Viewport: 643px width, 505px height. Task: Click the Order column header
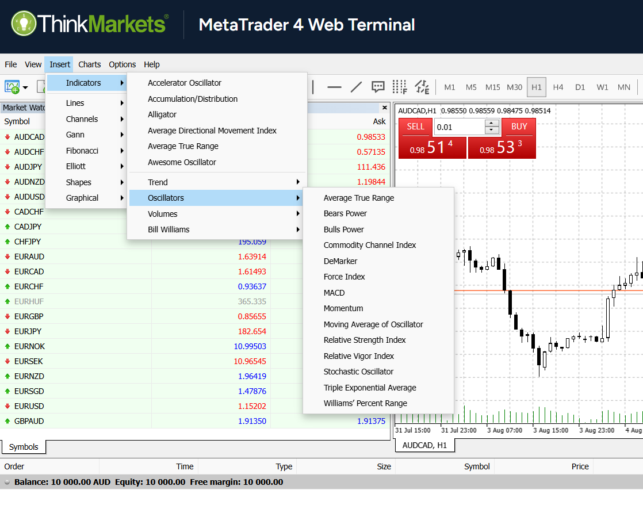pos(14,466)
